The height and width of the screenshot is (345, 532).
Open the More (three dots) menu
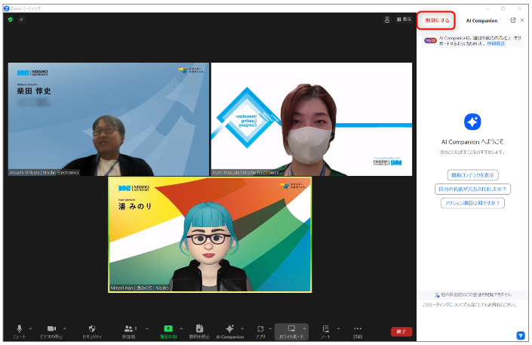358,331
